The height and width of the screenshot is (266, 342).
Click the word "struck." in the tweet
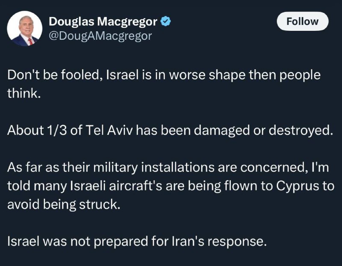[x=100, y=204]
